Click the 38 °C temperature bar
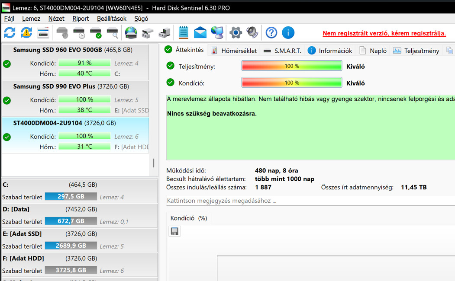The image size is (455, 281). click(84, 110)
